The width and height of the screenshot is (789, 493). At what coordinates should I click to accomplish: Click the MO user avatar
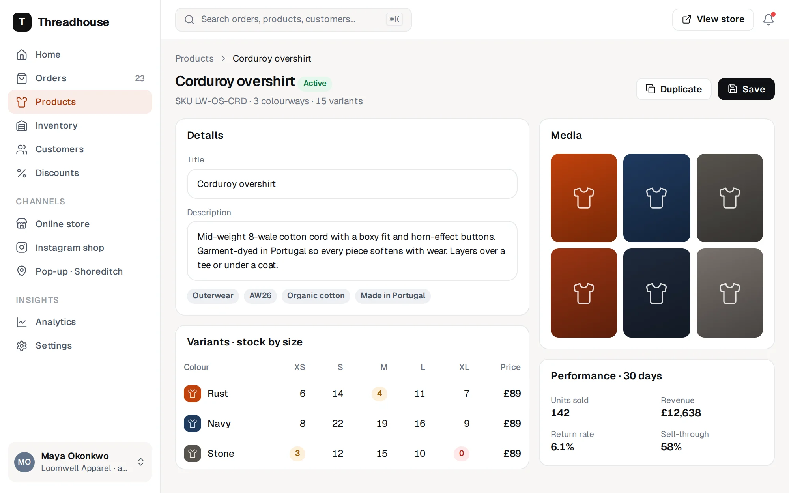24,462
